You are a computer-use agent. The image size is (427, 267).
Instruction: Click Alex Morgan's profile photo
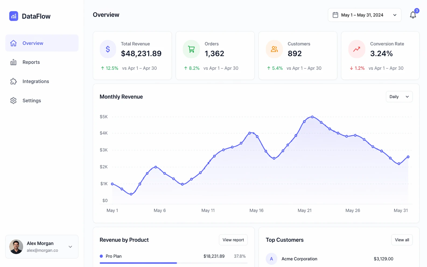pos(16,247)
